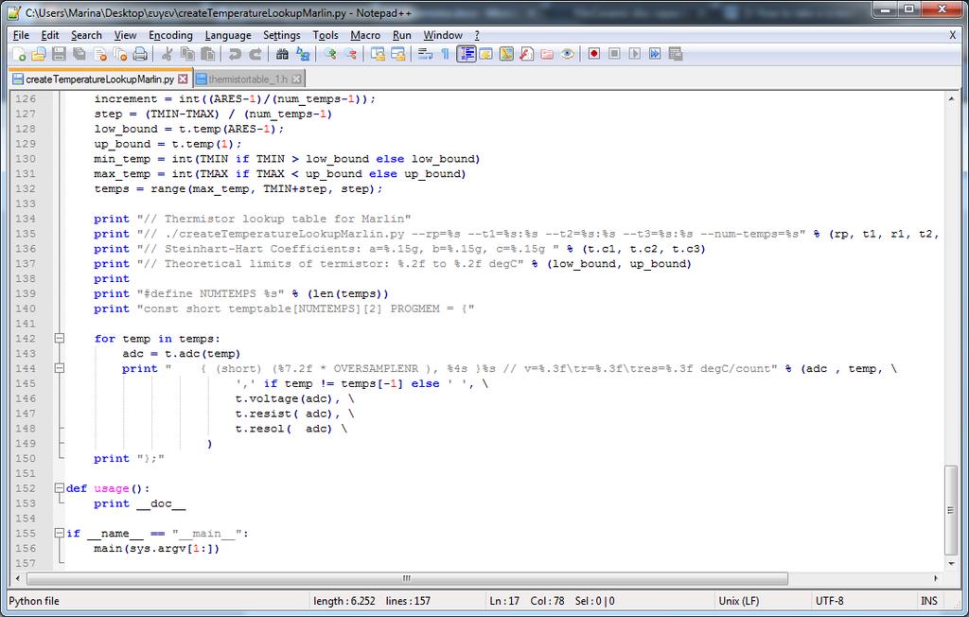
Task: Click the Close All toolbar icon
Action: pyautogui.click(x=120, y=54)
